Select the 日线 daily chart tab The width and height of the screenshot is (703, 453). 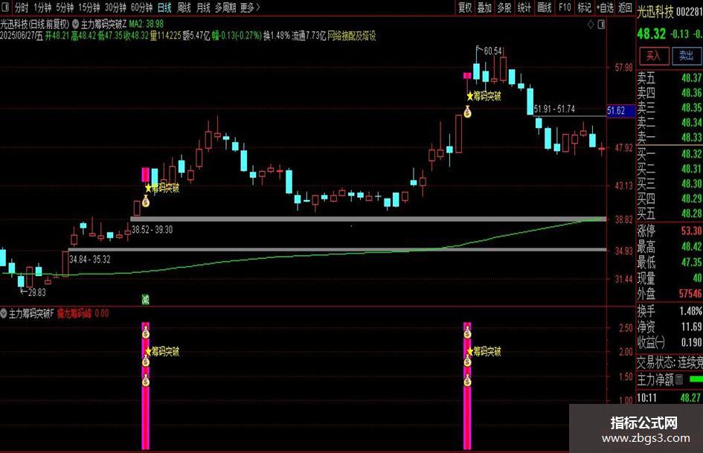164,7
